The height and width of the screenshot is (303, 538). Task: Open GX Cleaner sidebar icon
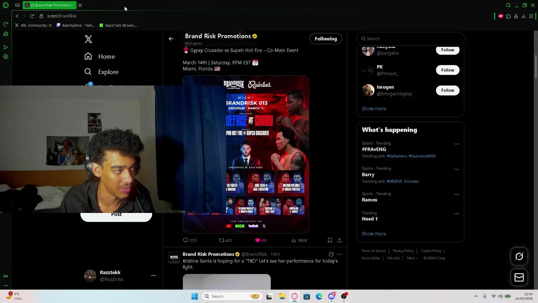click(x=5, y=34)
